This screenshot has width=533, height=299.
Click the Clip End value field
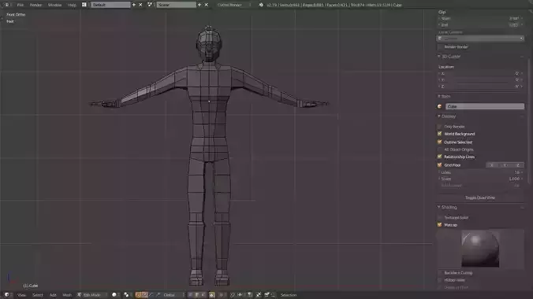(x=480, y=25)
